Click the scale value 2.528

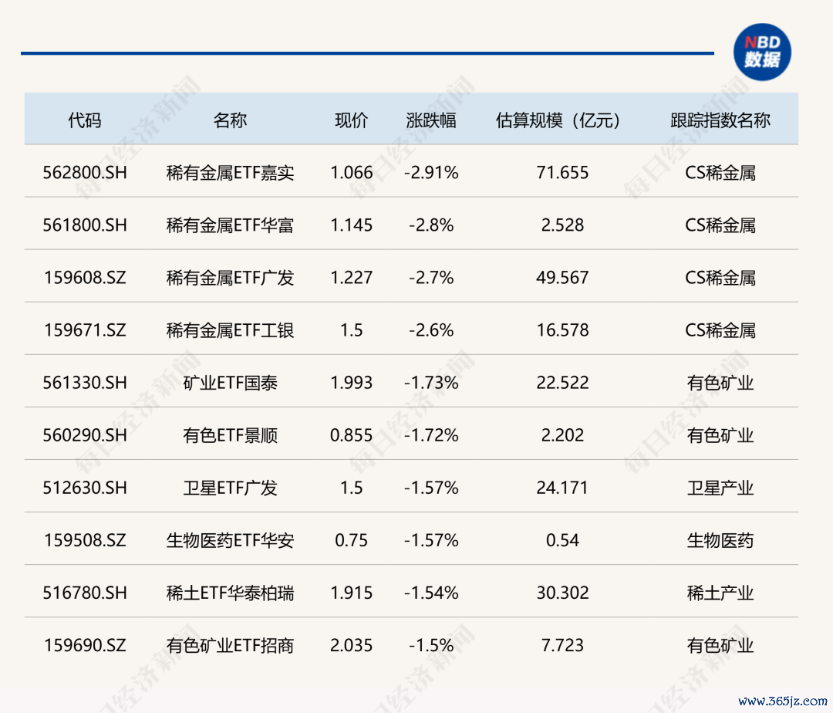562,225
